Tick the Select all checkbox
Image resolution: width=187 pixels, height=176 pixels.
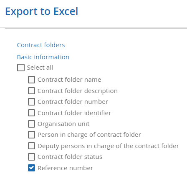21,68
